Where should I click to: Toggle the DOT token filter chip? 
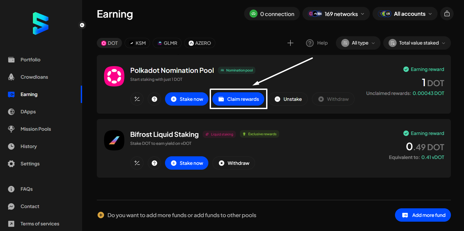(109, 43)
